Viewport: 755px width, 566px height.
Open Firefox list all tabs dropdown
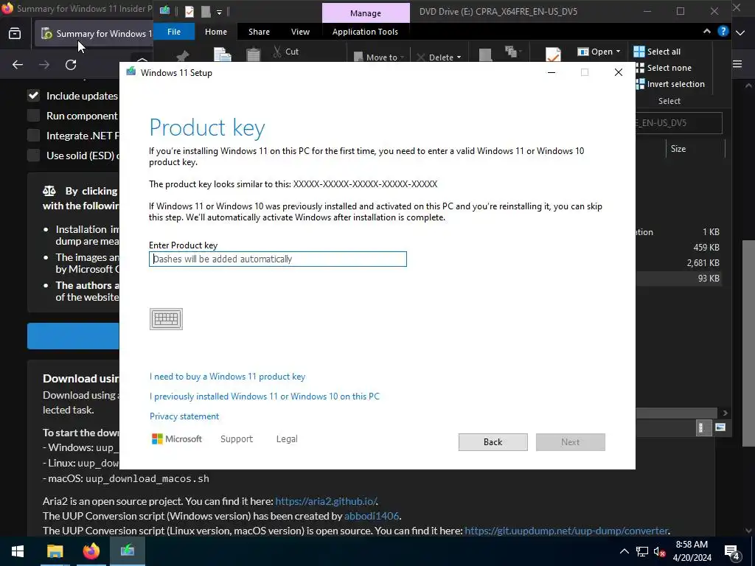click(740, 33)
